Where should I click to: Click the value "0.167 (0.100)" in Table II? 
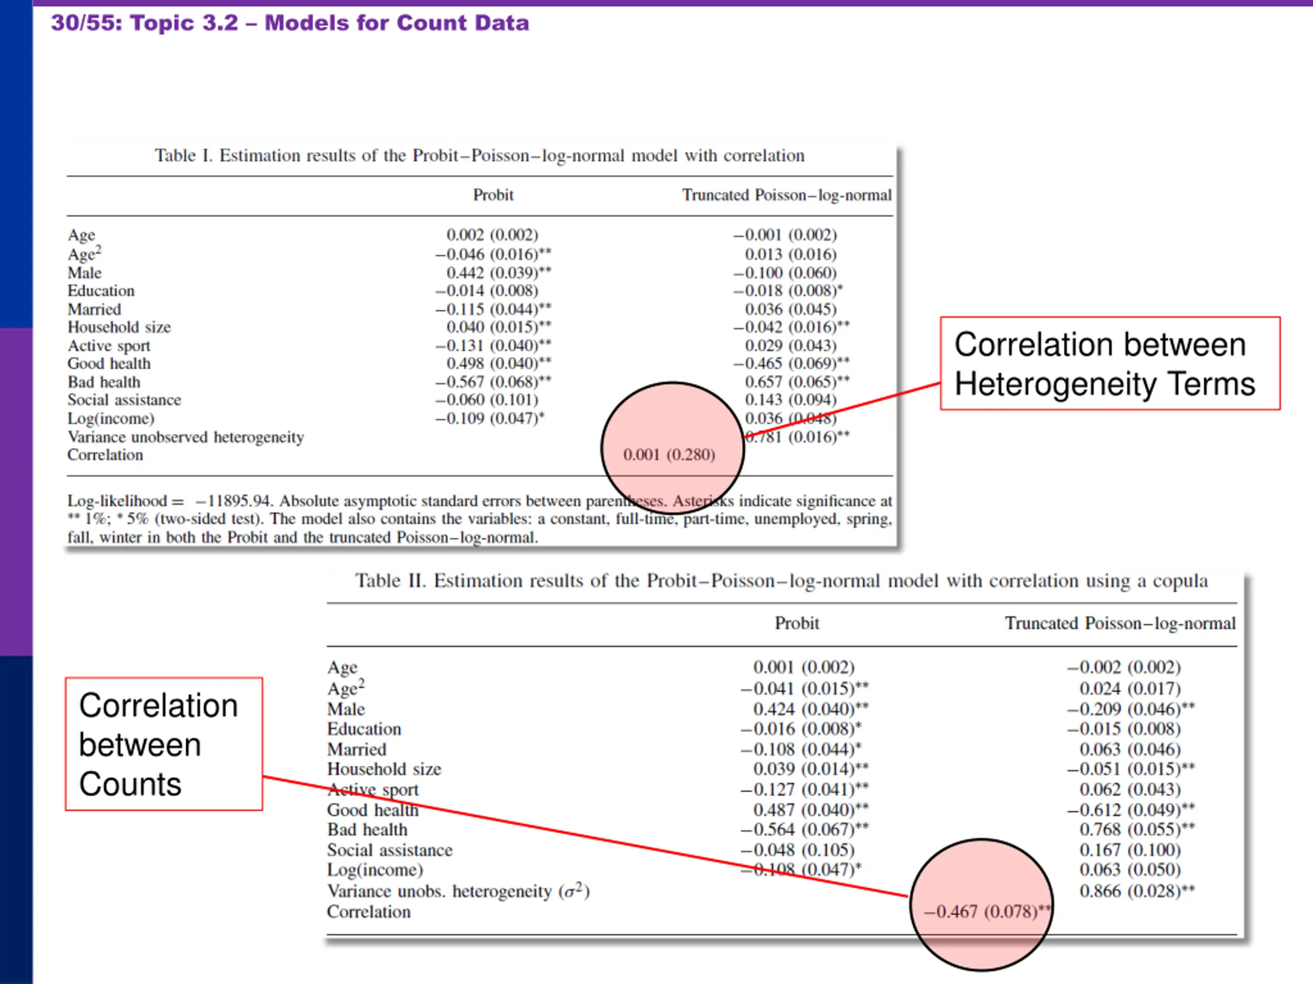coord(1130,851)
